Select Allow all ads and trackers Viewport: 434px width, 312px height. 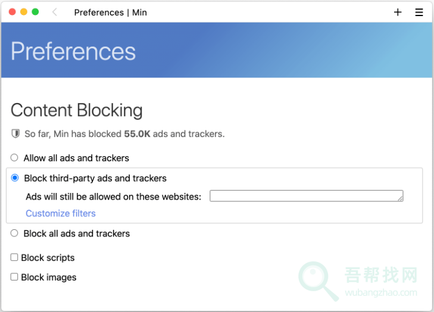[x=14, y=158]
